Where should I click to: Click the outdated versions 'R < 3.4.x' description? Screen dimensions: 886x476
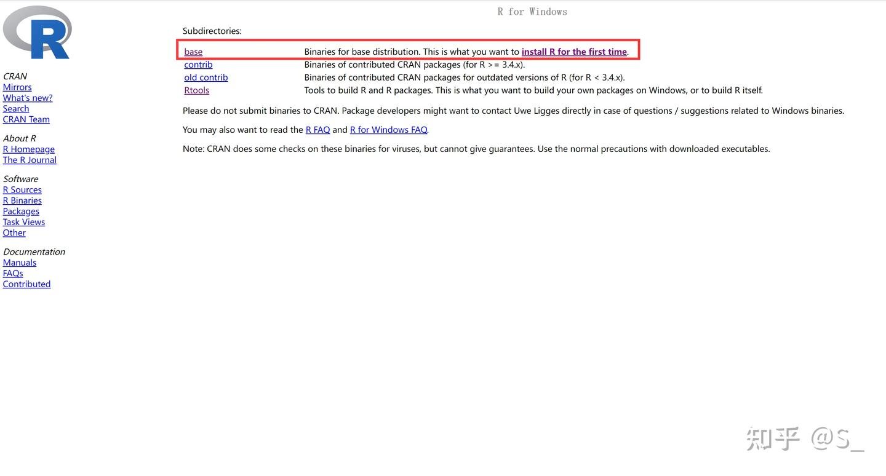pos(465,77)
